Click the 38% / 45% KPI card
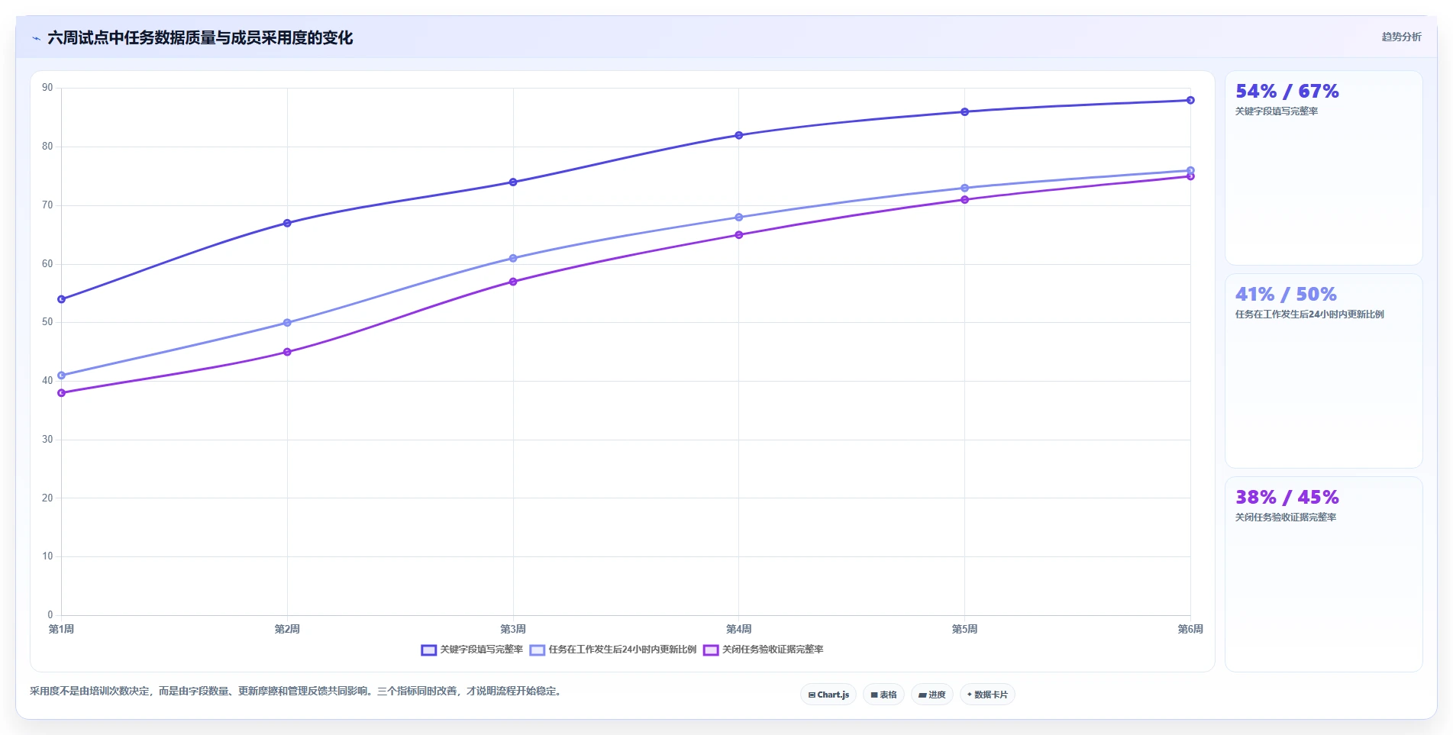This screenshot has width=1453, height=735. click(1323, 574)
